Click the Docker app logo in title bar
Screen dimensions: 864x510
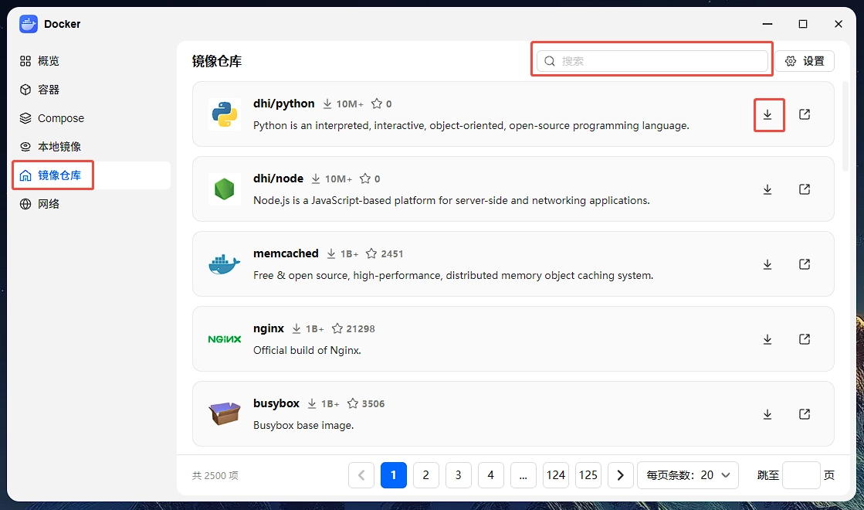pyautogui.click(x=28, y=24)
